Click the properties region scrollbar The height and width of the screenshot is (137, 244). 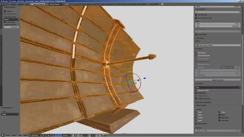[x=242, y=69]
